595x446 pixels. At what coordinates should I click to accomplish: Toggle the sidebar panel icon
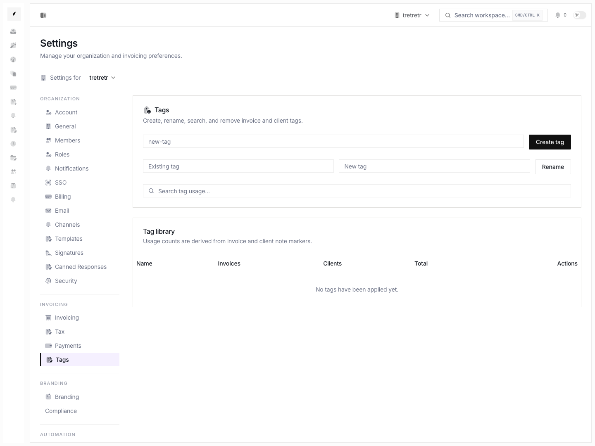click(x=43, y=15)
